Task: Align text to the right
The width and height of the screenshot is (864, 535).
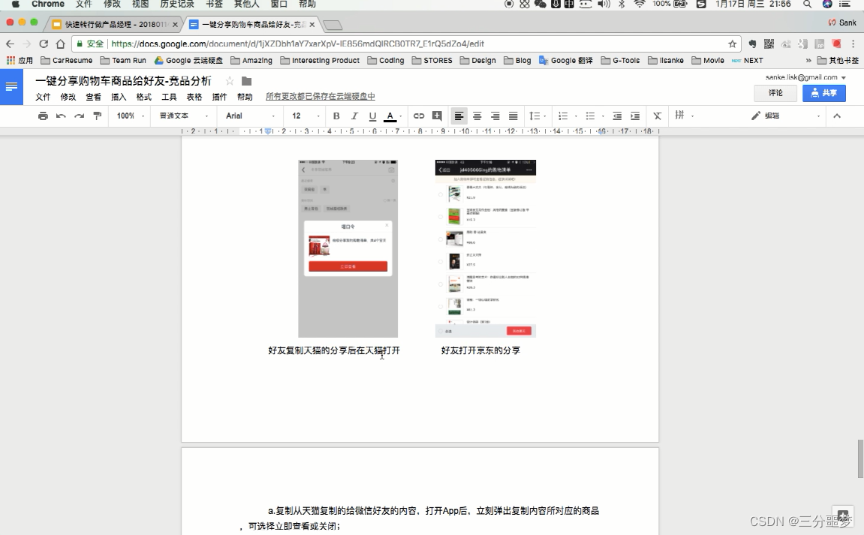Action: point(495,116)
